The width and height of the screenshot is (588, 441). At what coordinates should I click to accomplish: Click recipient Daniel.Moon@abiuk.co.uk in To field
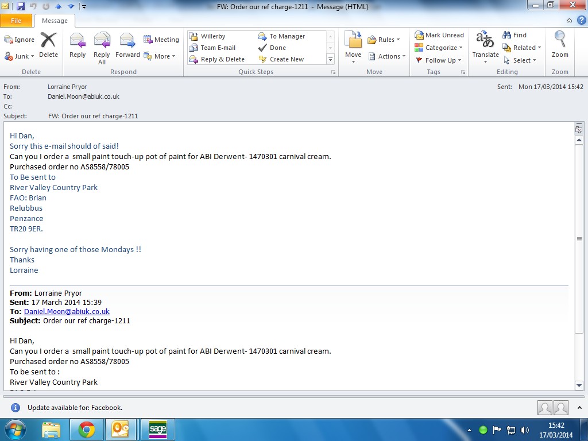coord(83,96)
